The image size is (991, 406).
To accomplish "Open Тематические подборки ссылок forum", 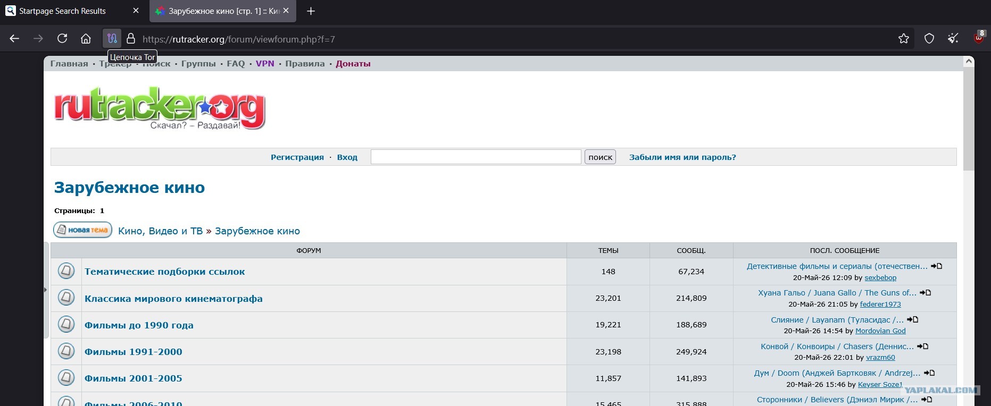I will click(x=165, y=272).
